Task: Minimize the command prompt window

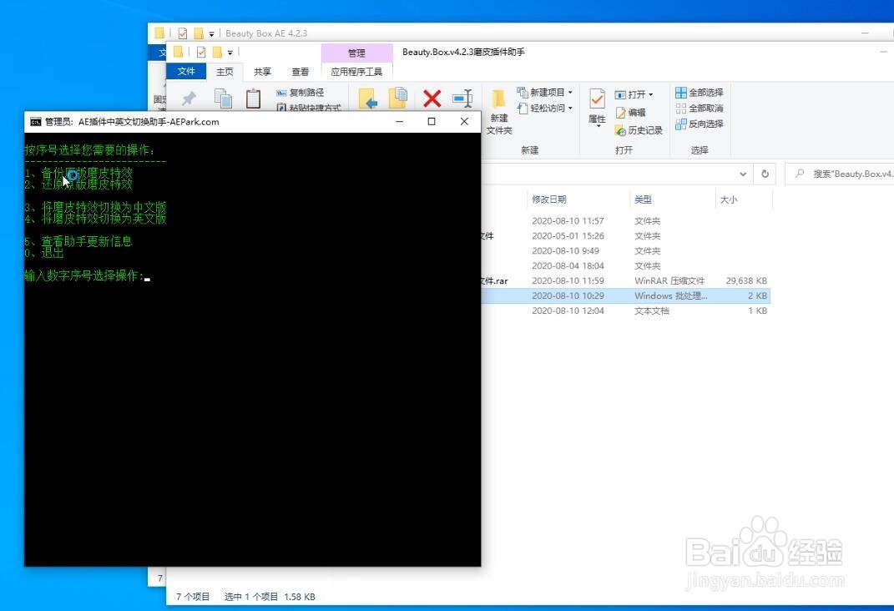Action: click(400, 121)
